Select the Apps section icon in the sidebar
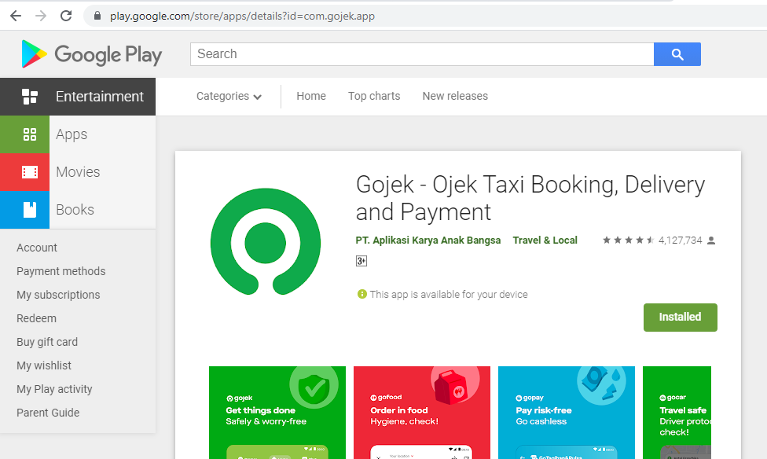Screen dimensions: 767x459 tap(29, 134)
